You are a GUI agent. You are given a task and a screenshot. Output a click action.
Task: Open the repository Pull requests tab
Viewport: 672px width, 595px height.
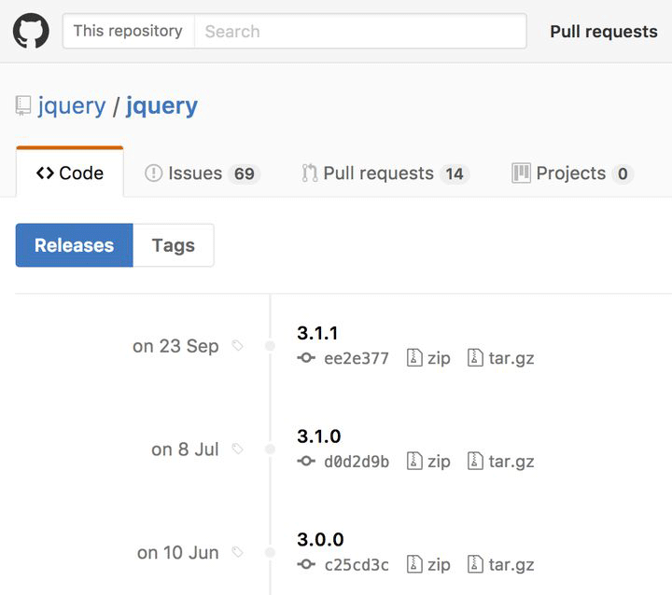point(385,173)
